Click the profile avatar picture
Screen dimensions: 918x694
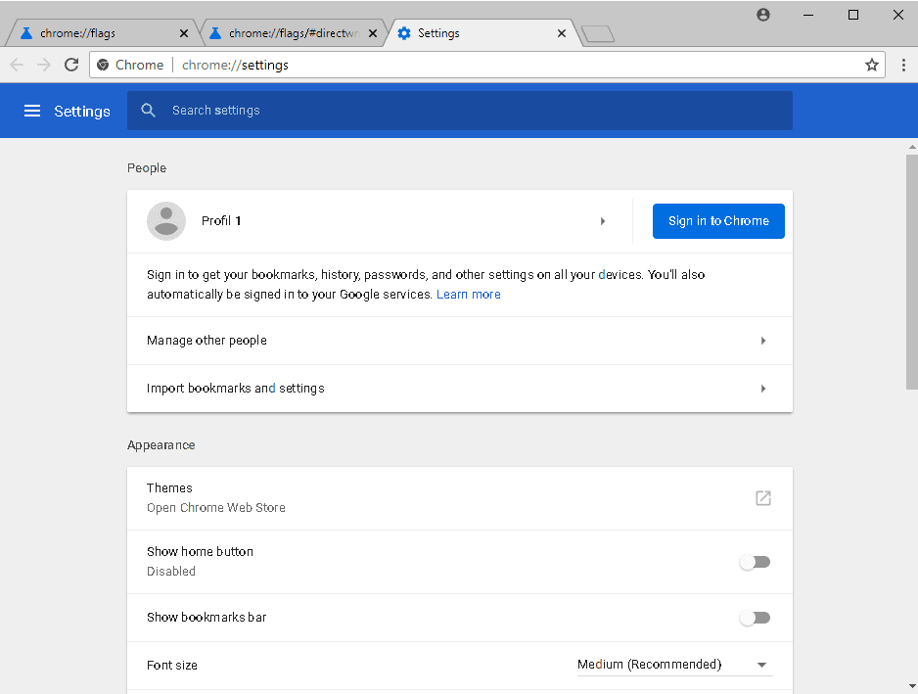166,221
